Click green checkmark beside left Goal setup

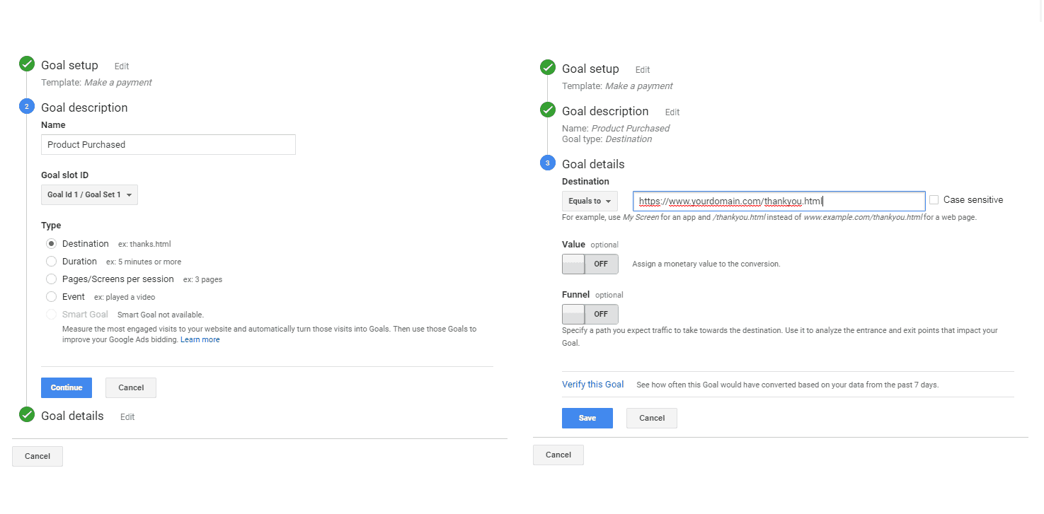(27, 64)
